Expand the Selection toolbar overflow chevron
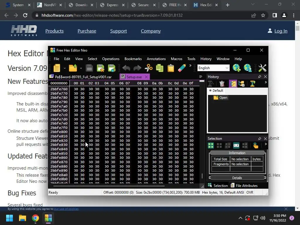300x225 pixels. pos(266,144)
